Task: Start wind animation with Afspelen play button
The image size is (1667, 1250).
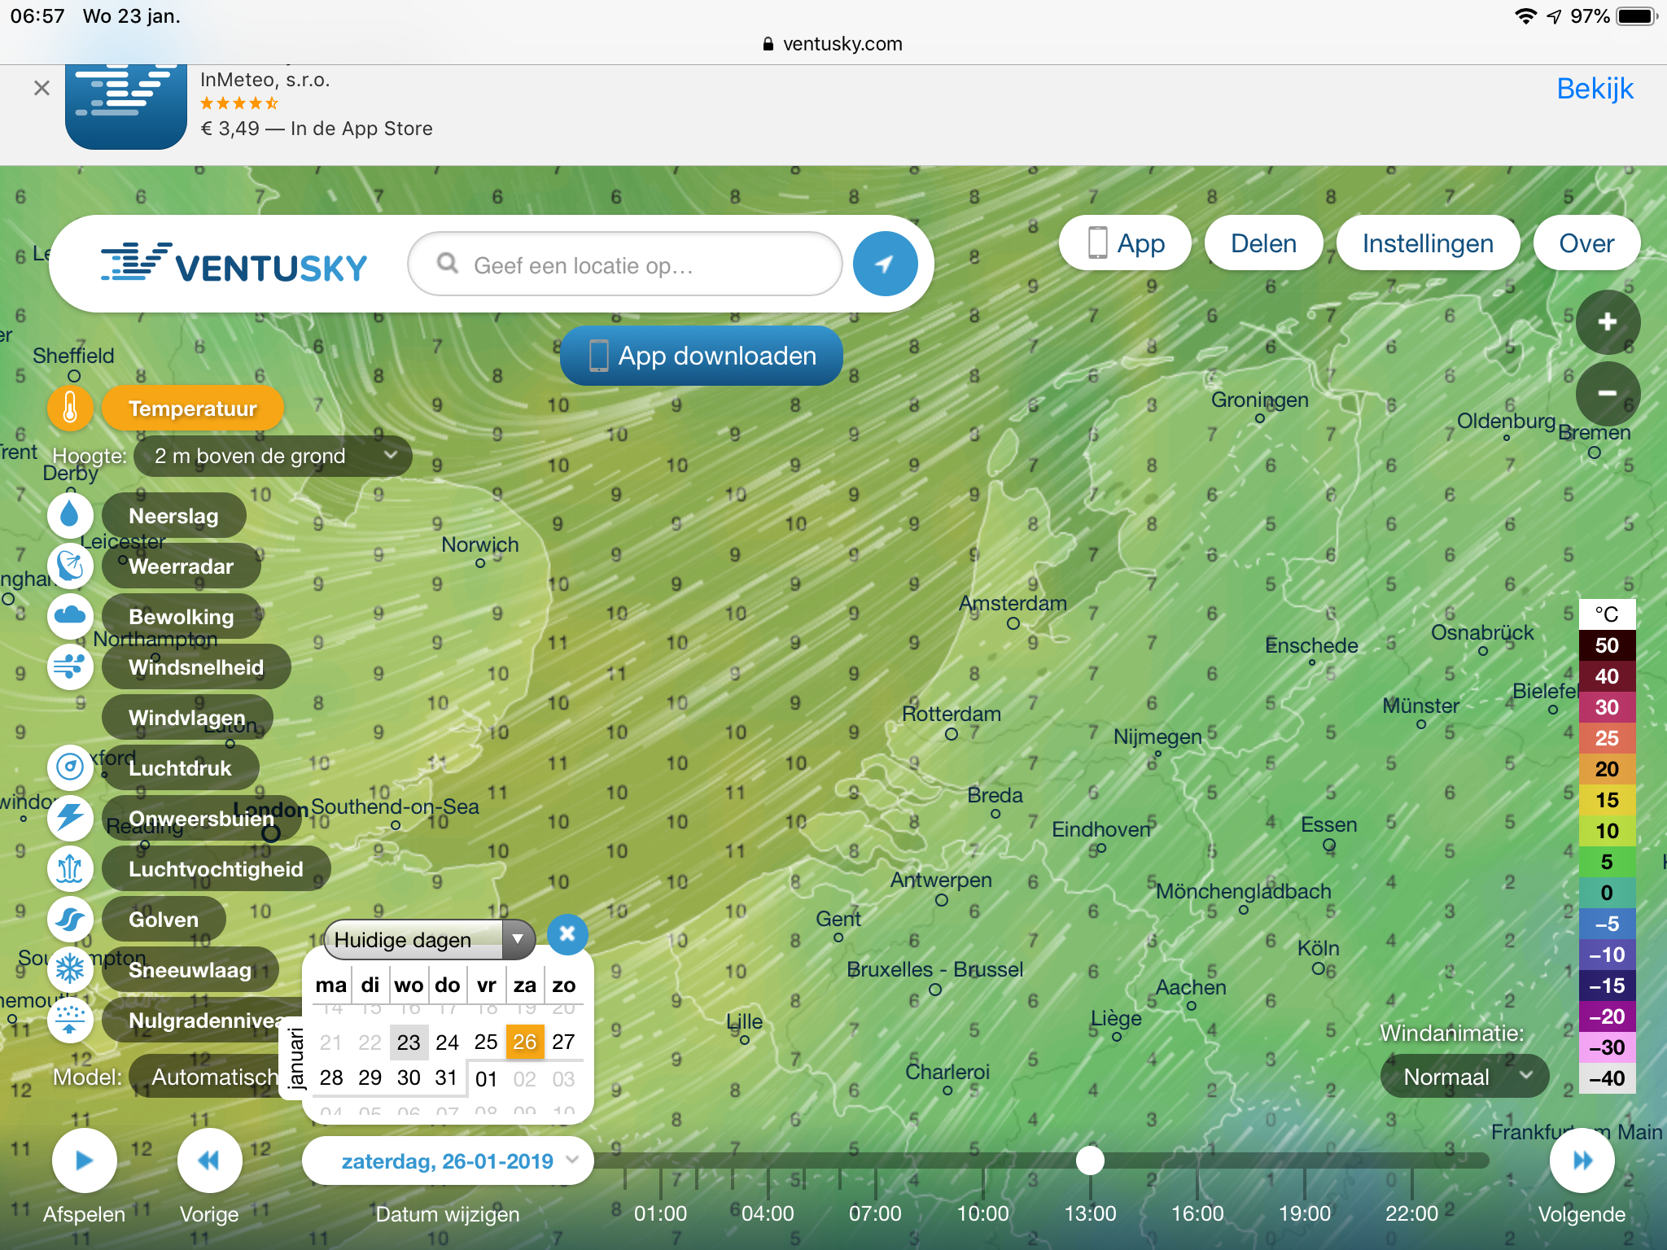Action: 84,1160
